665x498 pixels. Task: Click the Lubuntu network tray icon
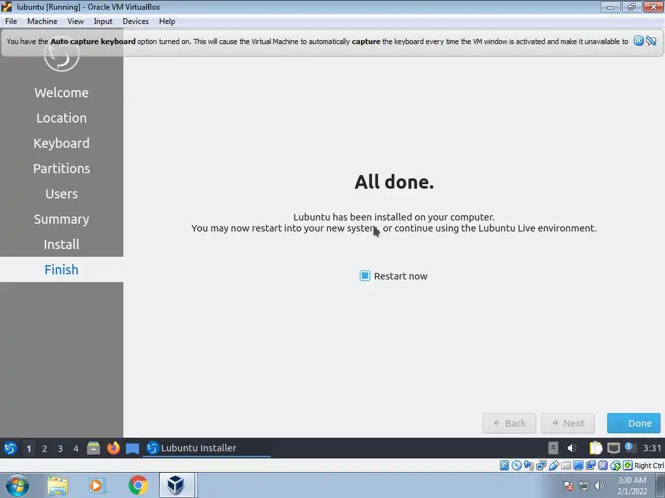[613, 447]
